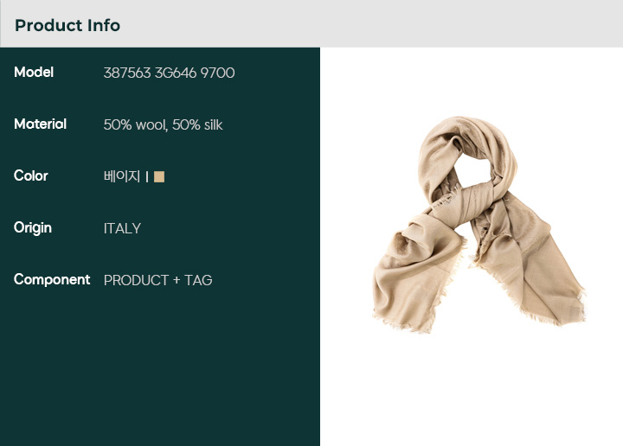Click the Model label
The width and height of the screenshot is (623, 446).
click(x=34, y=73)
